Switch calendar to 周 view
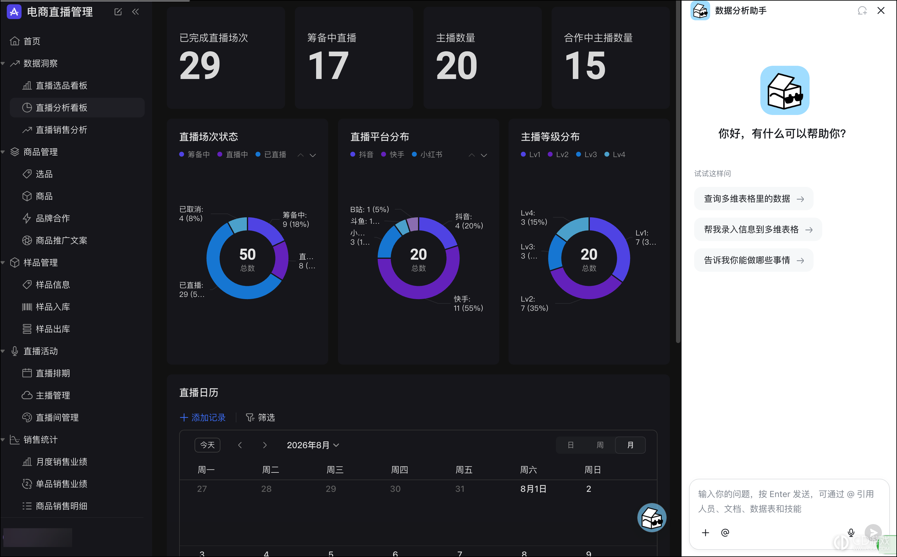The image size is (897, 557). (600, 445)
